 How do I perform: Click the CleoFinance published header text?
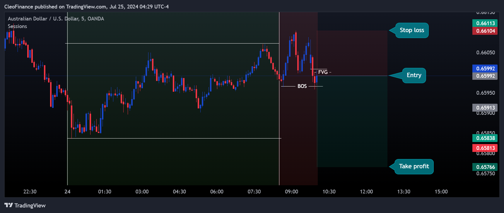86,6
